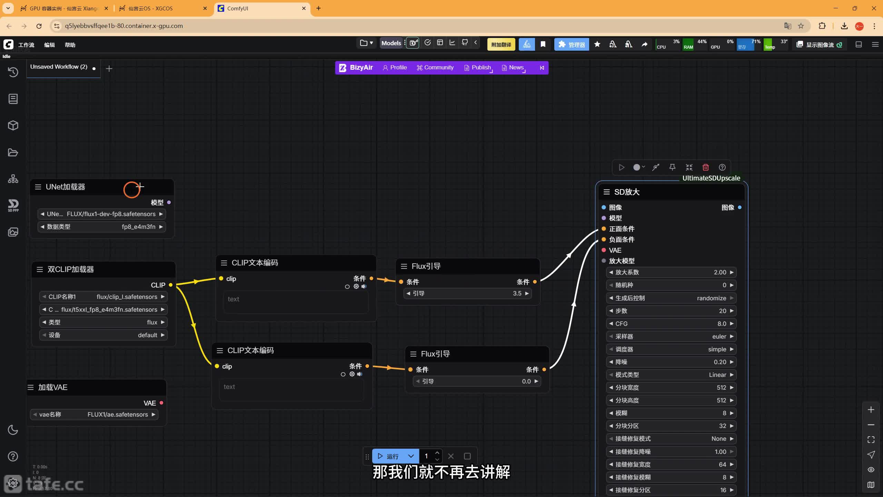This screenshot has width=883, height=497.
Task: Toggle speaker icon in upper CLIP文本编码 node
Action: tap(364, 286)
